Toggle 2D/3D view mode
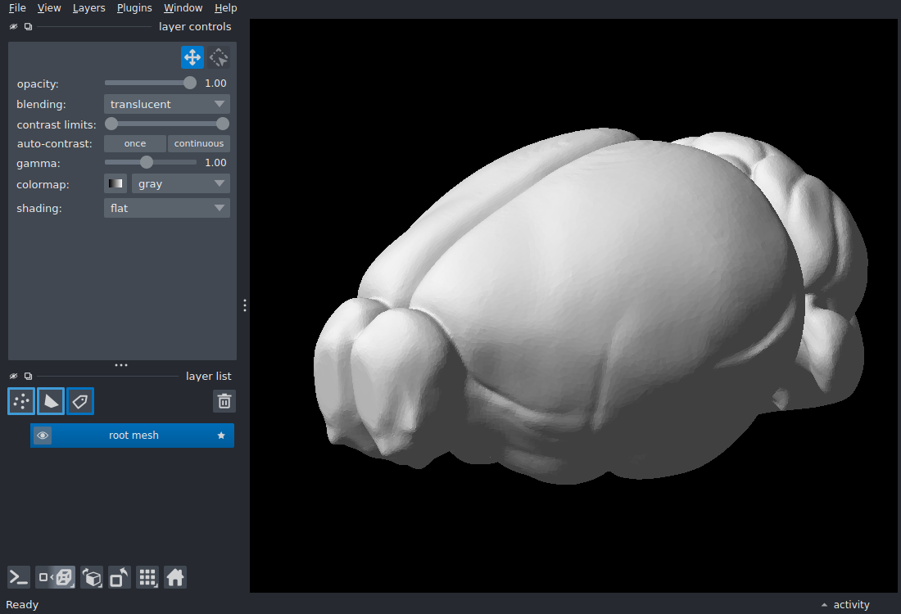The width and height of the screenshot is (901, 614). (56, 577)
